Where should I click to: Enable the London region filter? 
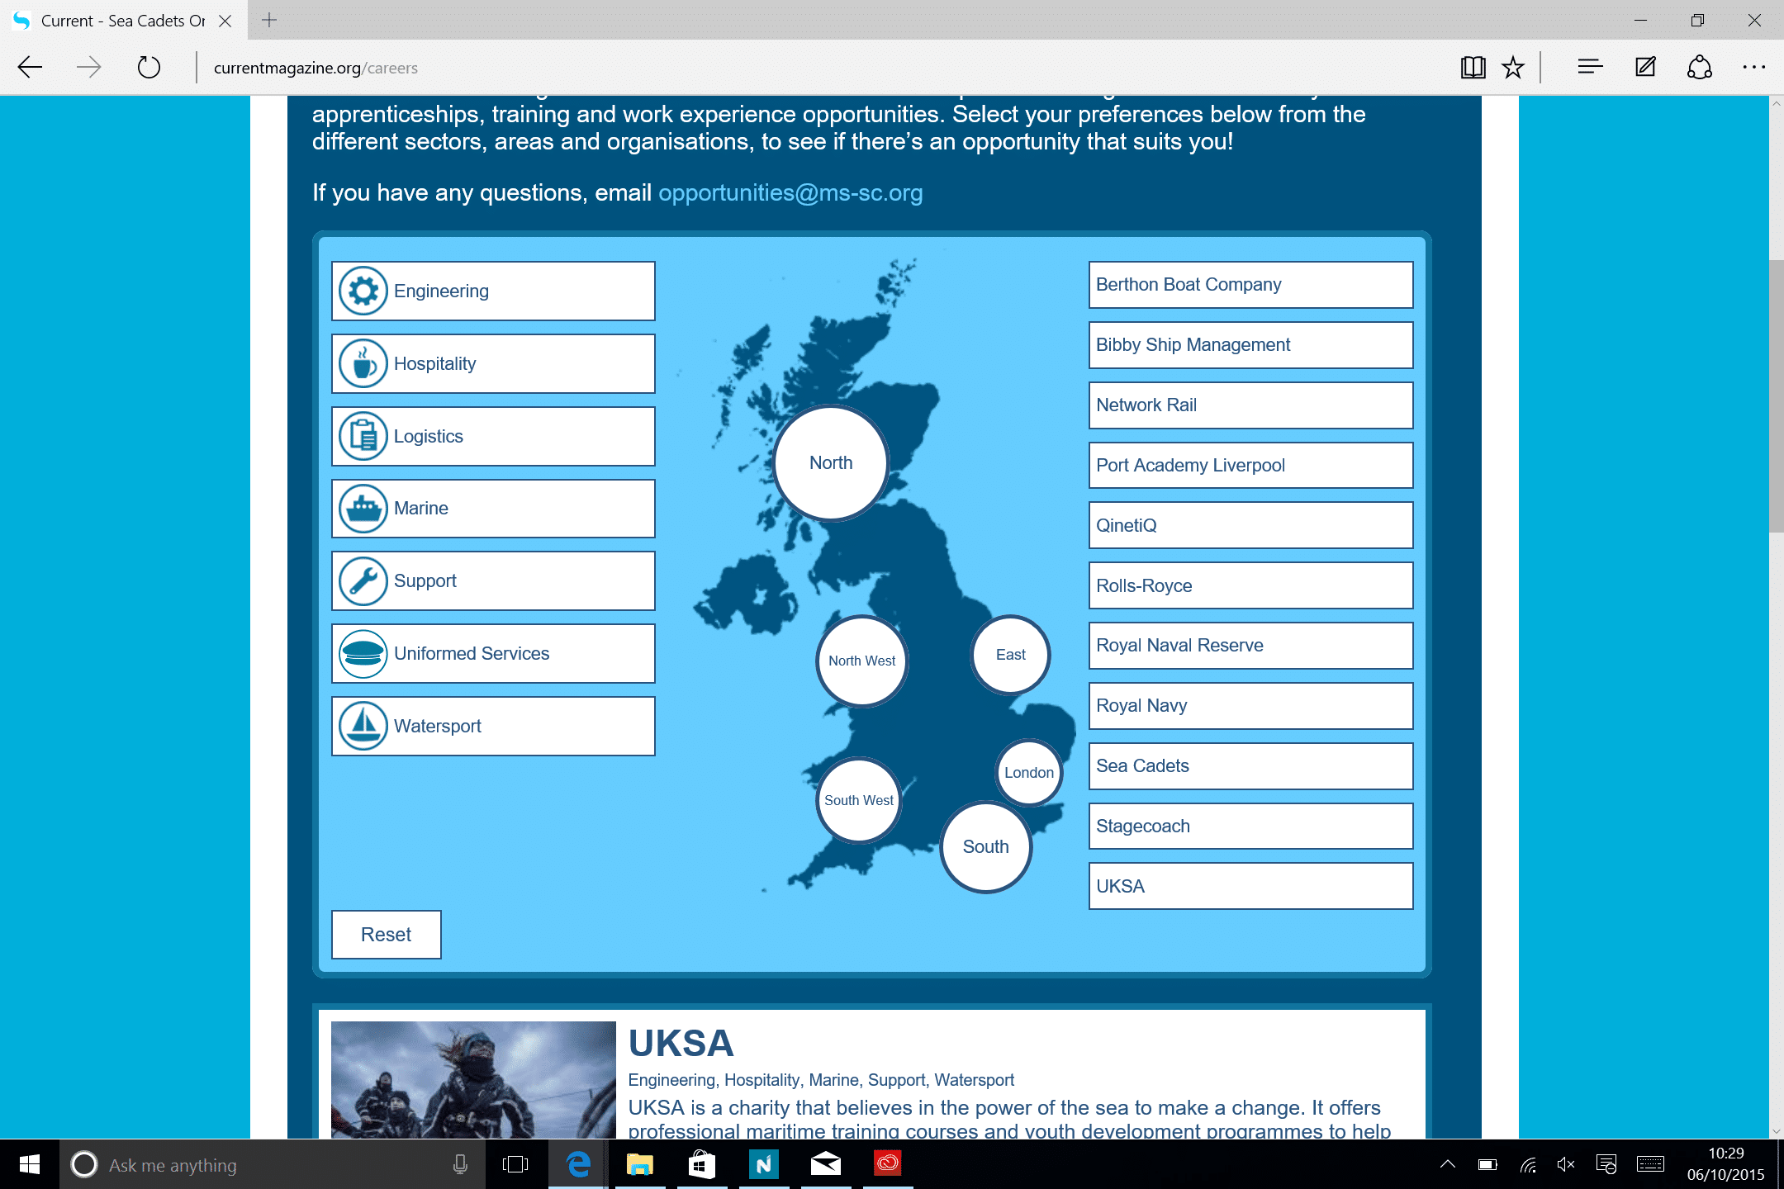[1028, 773]
